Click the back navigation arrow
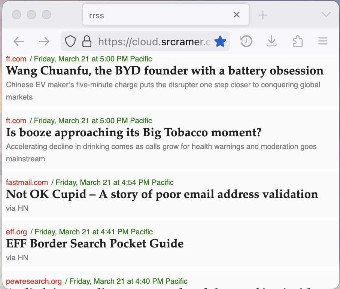This screenshot has height=289, width=340. [18, 41]
